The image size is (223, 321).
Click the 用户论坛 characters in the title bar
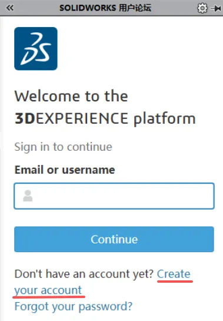(135, 8)
